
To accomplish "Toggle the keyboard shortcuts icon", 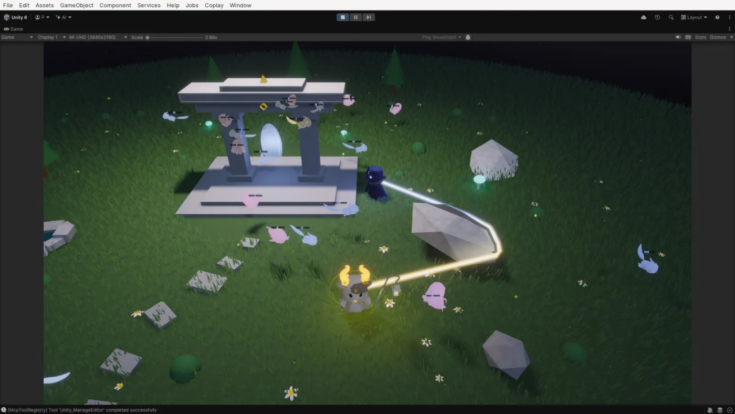I will [x=688, y=37].
